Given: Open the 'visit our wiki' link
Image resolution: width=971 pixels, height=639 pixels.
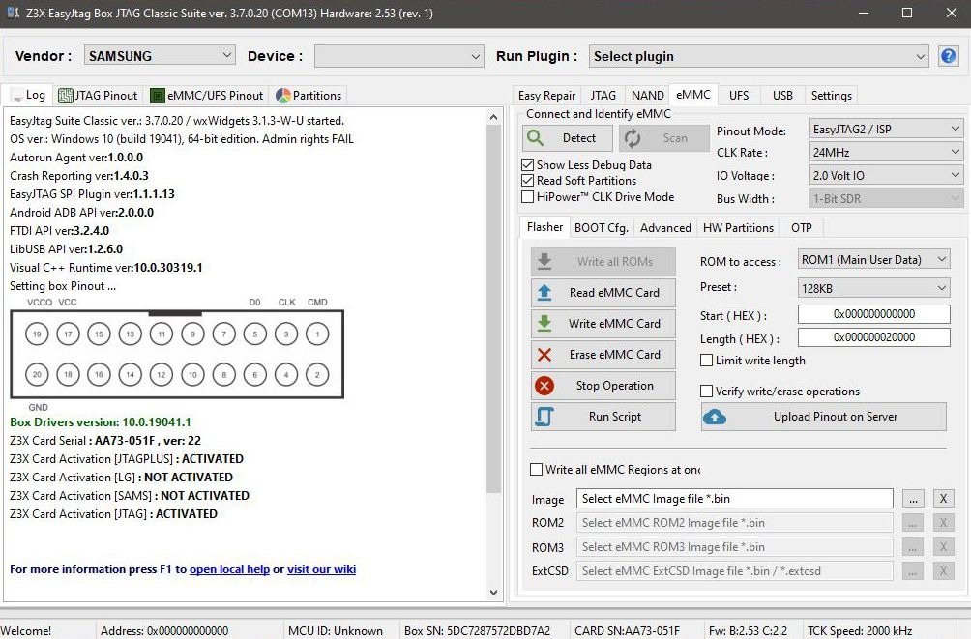Looking at the screenshot, I should 321,569.
